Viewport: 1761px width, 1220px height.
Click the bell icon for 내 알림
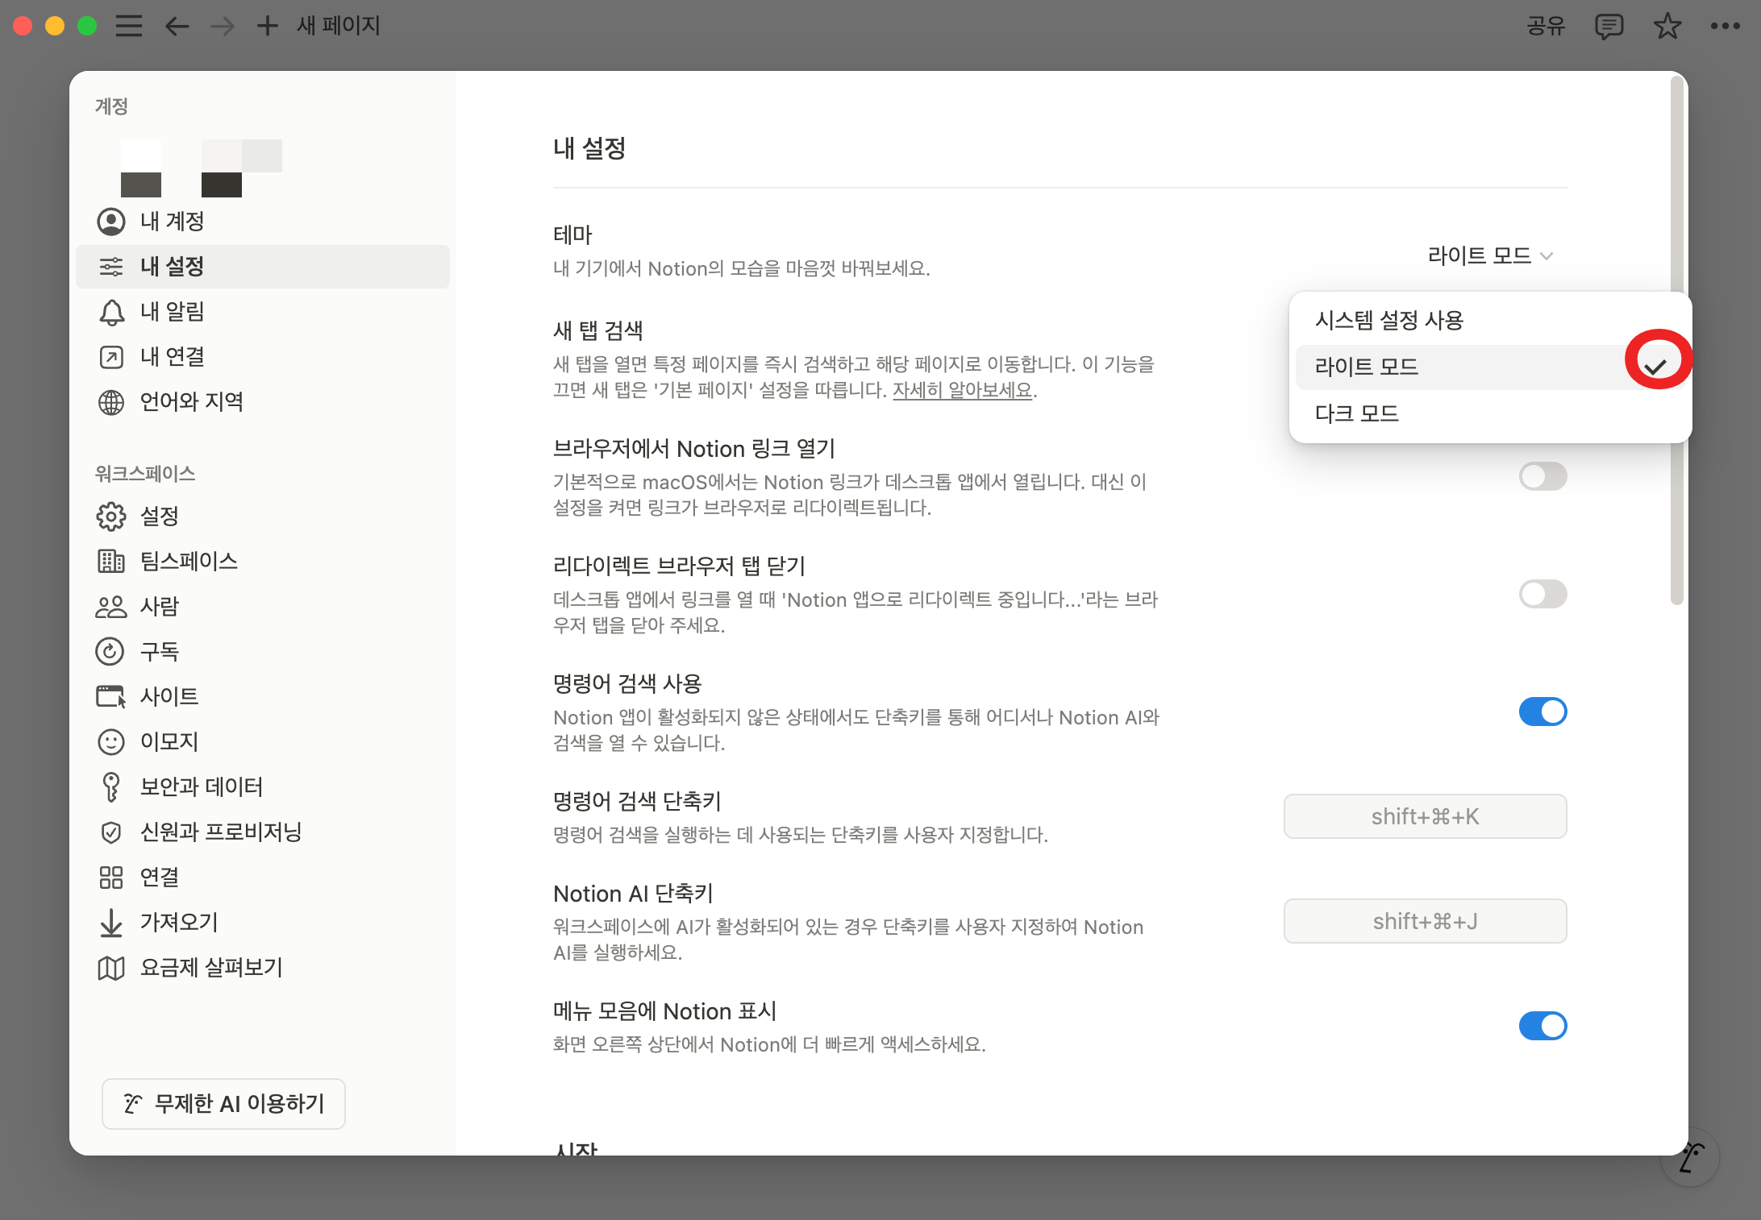pyautogui.click(x=111, y=312)
